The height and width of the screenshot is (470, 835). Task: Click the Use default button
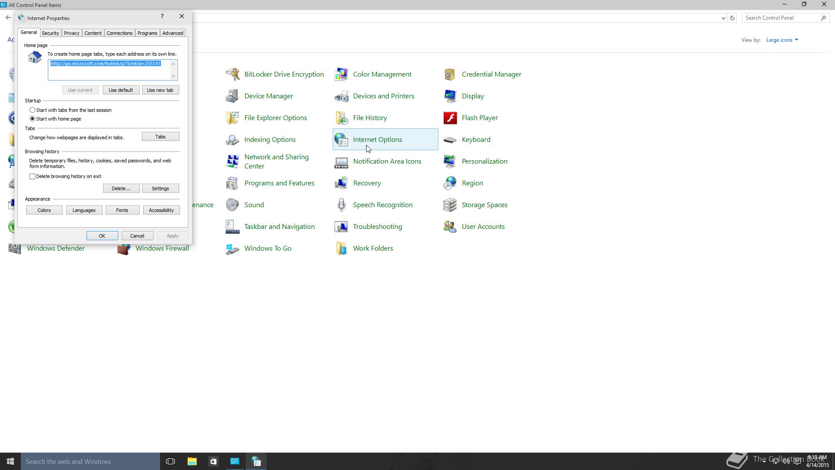[121, 90]
